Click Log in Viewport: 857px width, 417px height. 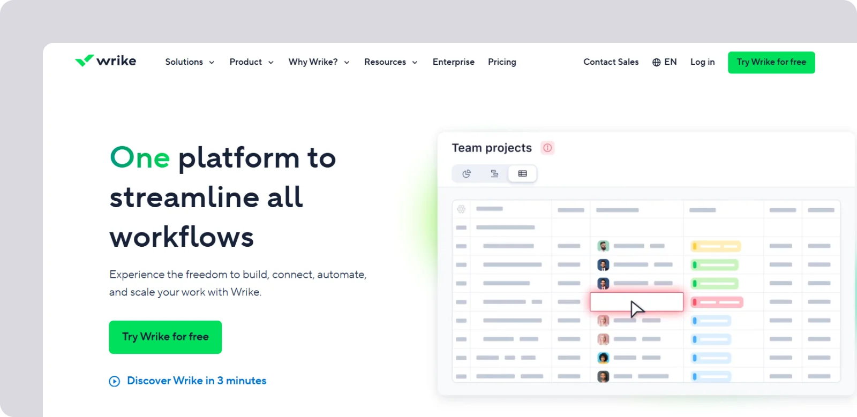(702, 62)
